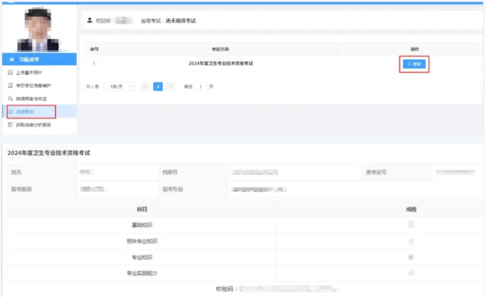Viewport: 485px width, 297px height.
Task: Click the magnifier icon in the 查询 button
Action: (409, 64)
